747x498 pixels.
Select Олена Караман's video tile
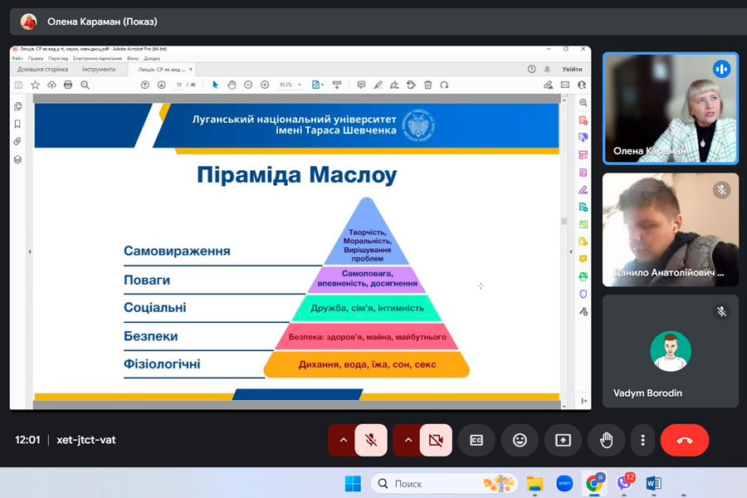coord(670,108)
